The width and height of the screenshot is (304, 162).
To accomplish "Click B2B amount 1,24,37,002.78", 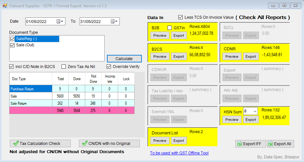I will point(201,33).
